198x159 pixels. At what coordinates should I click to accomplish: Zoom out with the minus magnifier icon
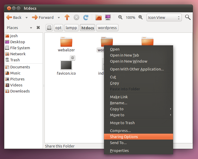coord(120,17)
